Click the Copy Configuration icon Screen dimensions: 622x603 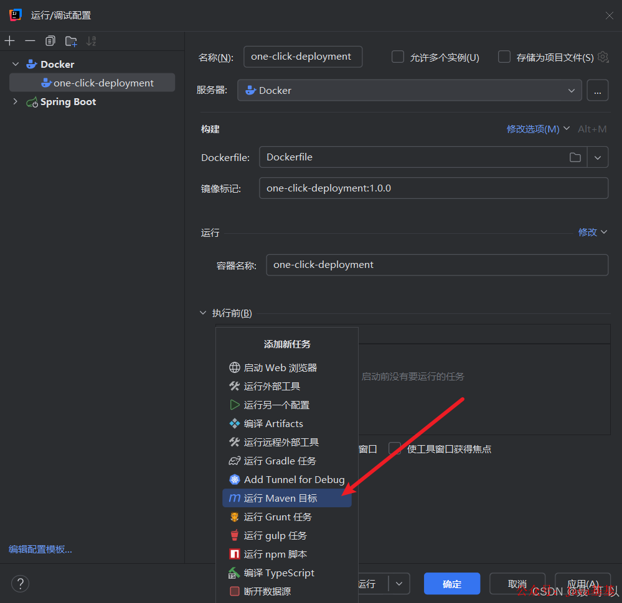coord(50,41)
